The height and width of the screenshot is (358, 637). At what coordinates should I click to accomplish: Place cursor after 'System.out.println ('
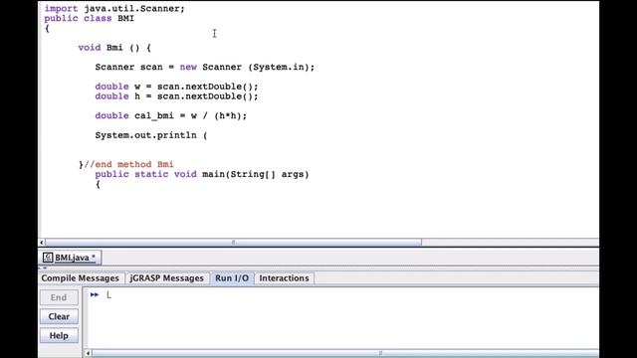coord(209,135)
